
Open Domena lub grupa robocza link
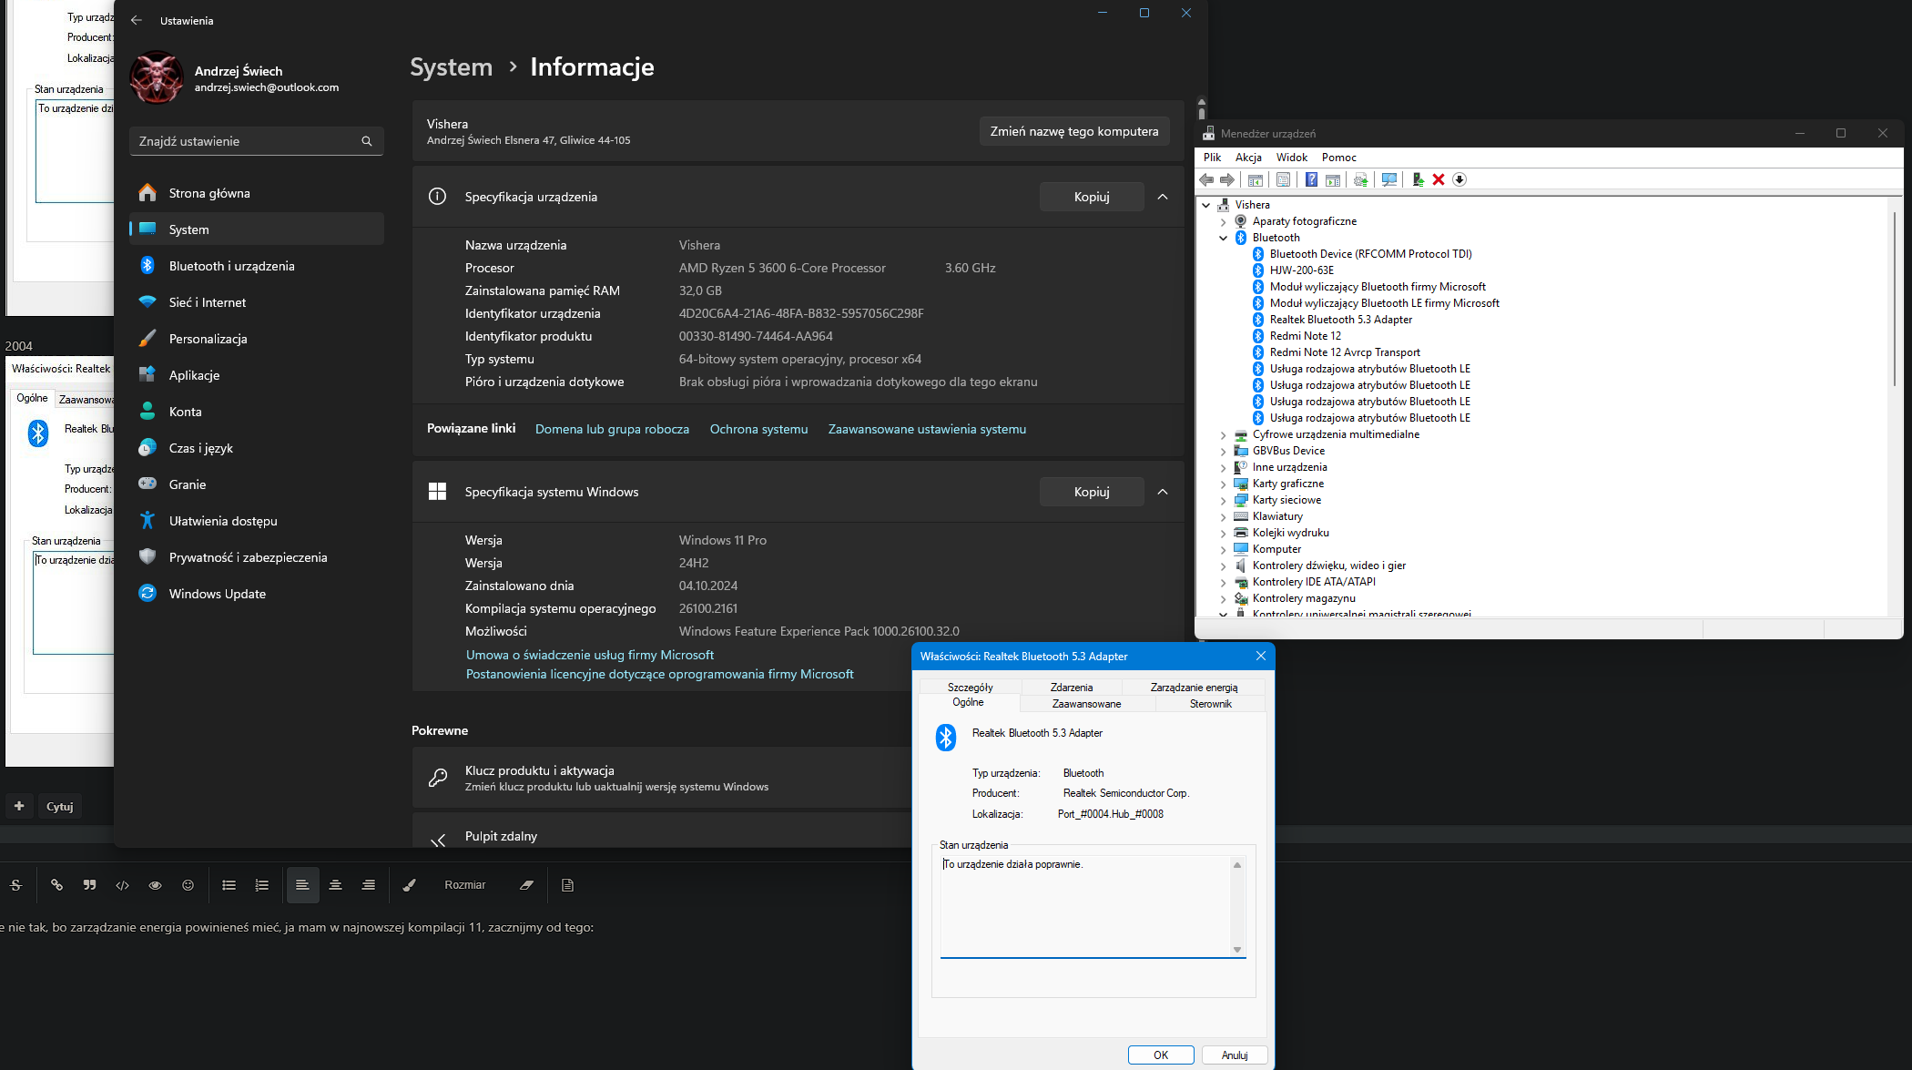(612, 429)
